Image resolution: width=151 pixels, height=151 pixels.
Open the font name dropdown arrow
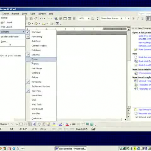121,18
